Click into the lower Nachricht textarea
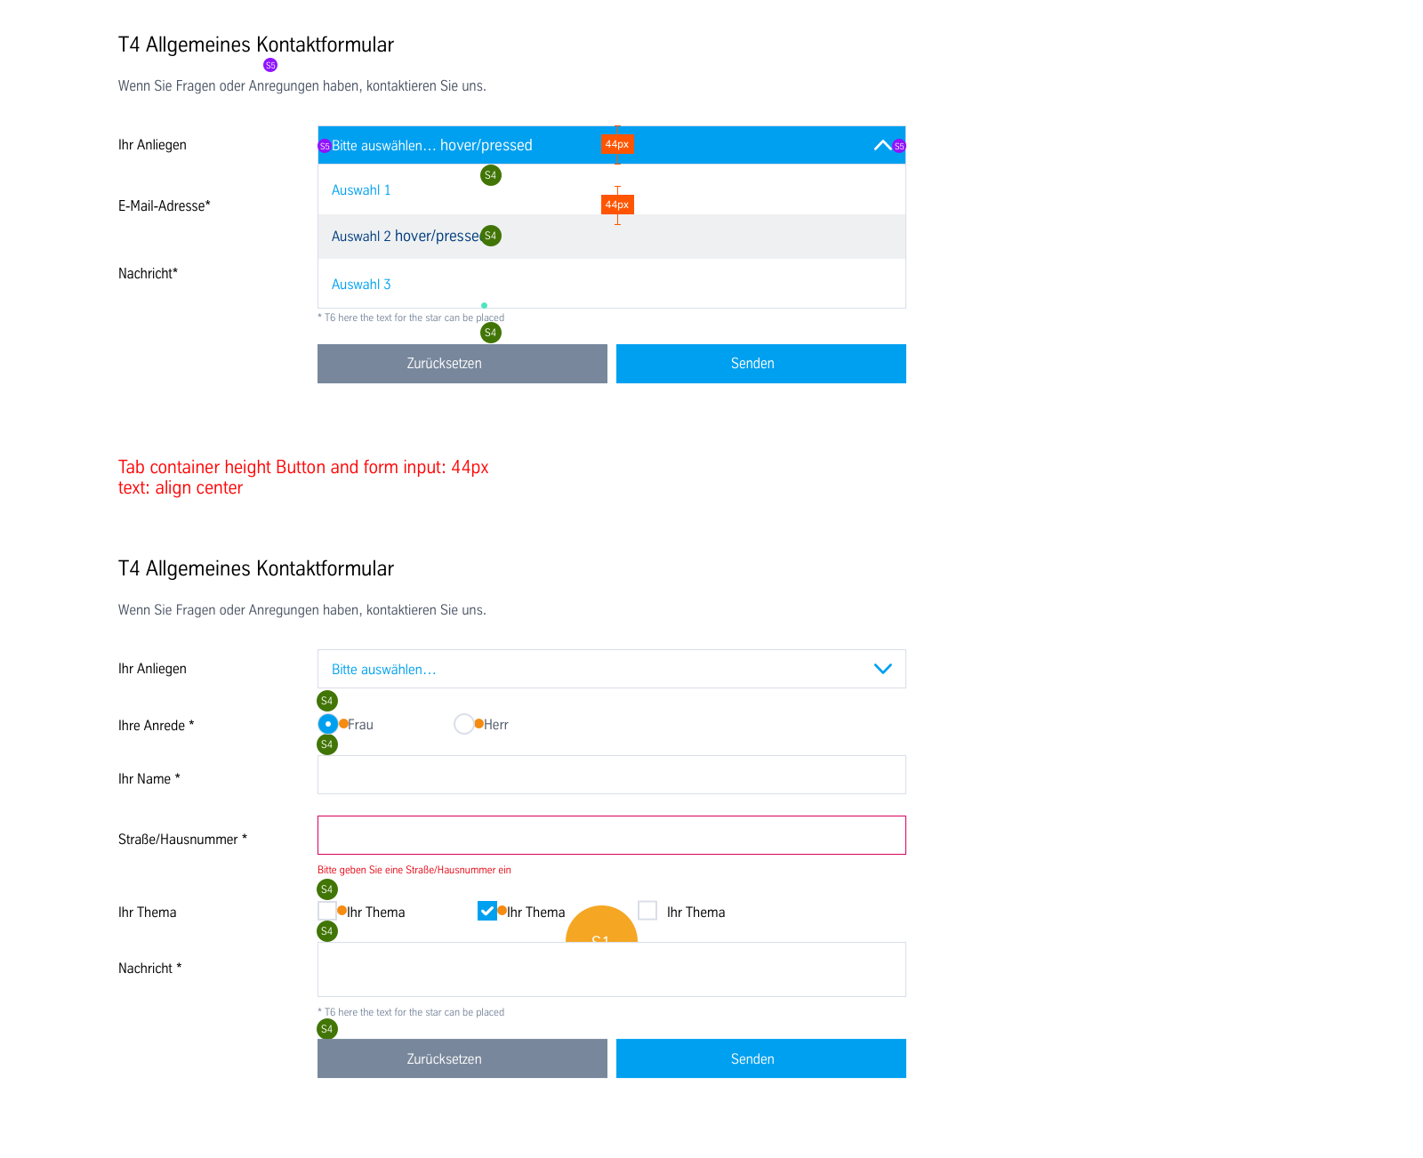 point(612,969)
